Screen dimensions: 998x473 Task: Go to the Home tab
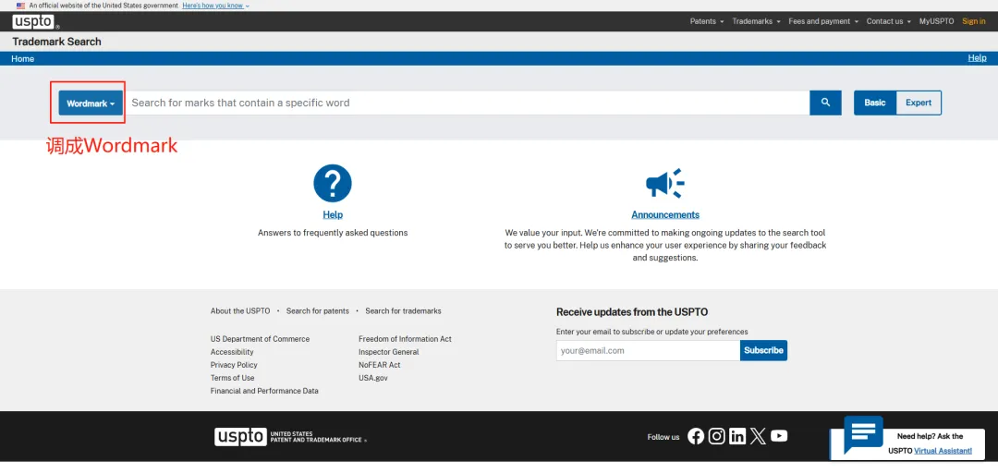[23, 58]
